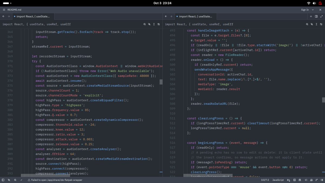Viewport: 325px width, 183px height.
Task: Open inline assist sparkle in the left pane
Action: tap(149, 24)
